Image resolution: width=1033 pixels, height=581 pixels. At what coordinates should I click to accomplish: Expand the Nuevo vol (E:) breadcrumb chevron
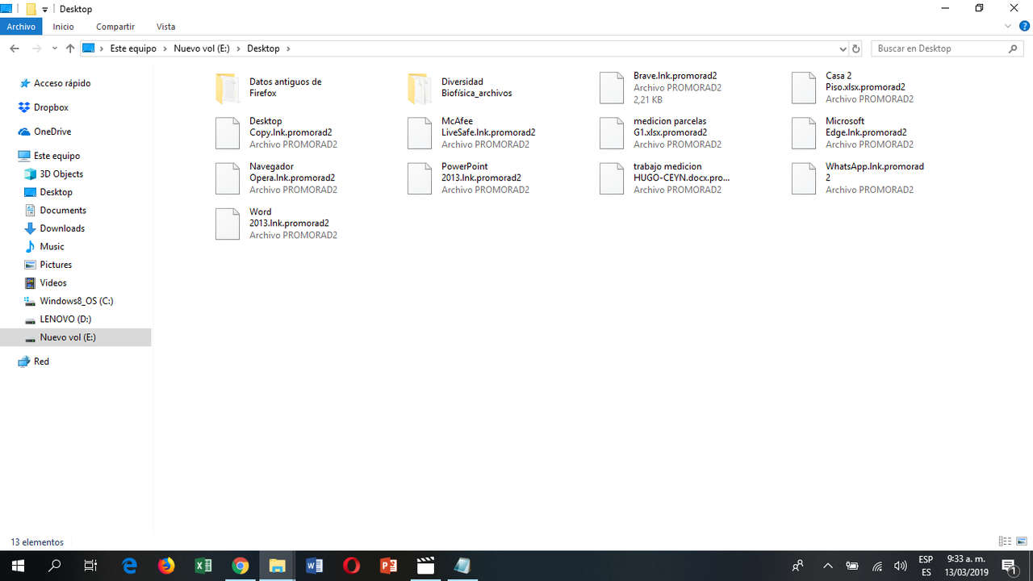239,48
